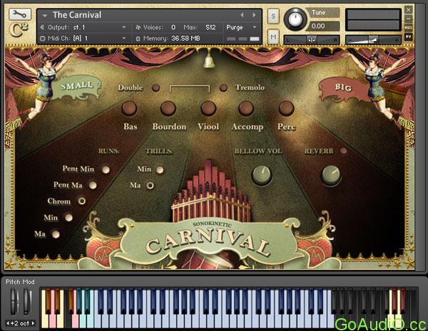Click the Solo S button
Viewport: 428px width, 331px height.
point(273,16)
